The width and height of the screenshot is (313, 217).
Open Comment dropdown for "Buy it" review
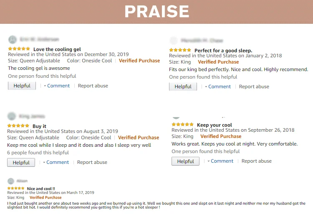point(57,162)
